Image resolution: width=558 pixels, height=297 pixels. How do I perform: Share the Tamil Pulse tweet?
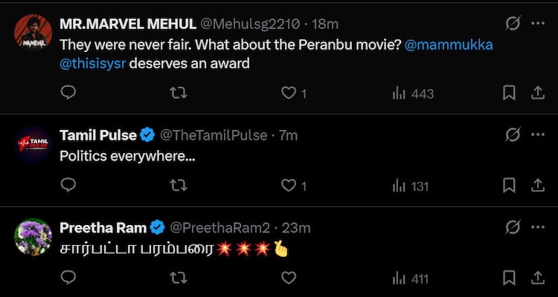[x=537, y=185]
